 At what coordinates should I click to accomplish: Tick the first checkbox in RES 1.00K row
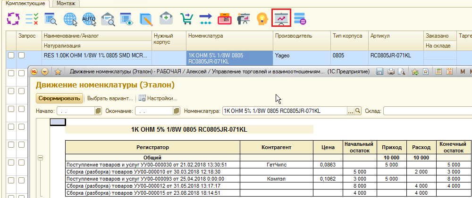click(11, 55)
